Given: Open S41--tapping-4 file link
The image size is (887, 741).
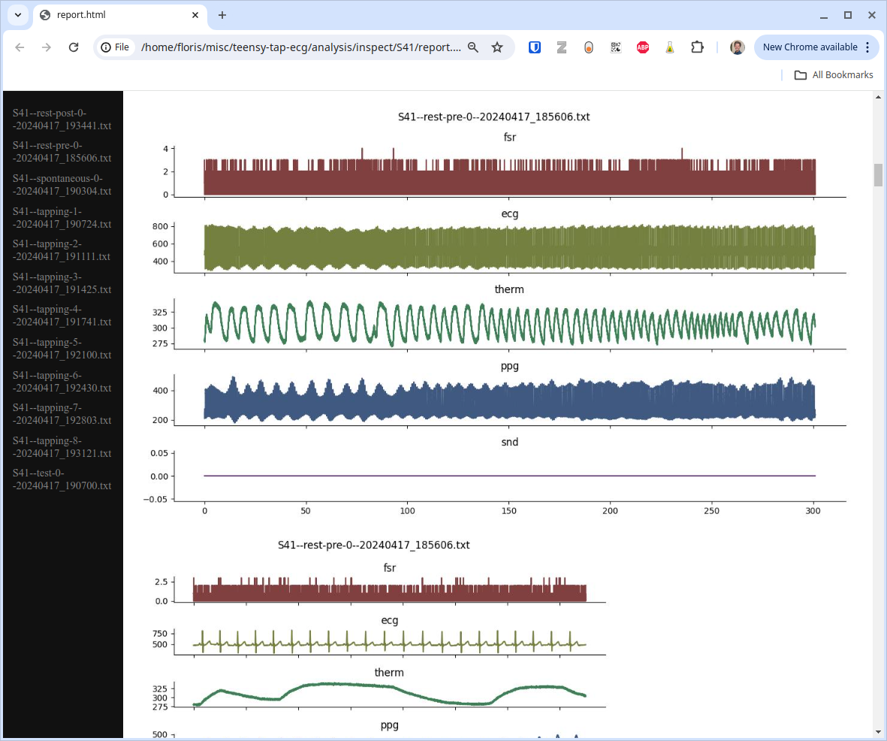Looking at the screenshot, I should click(62, 316).
